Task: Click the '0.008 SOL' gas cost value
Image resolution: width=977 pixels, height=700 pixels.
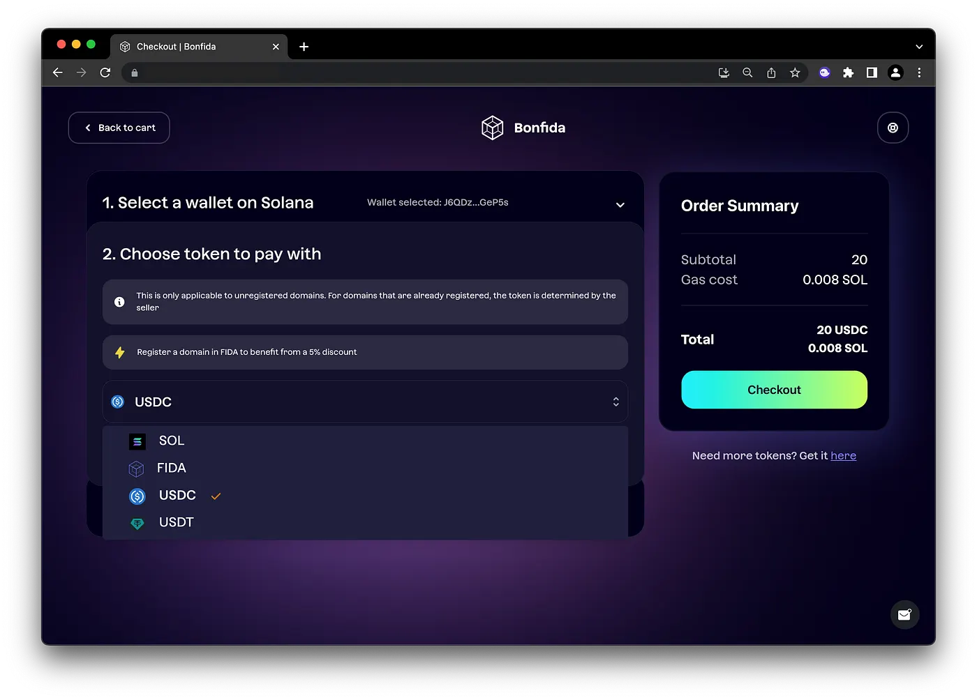Action: (x=835, y=280)
